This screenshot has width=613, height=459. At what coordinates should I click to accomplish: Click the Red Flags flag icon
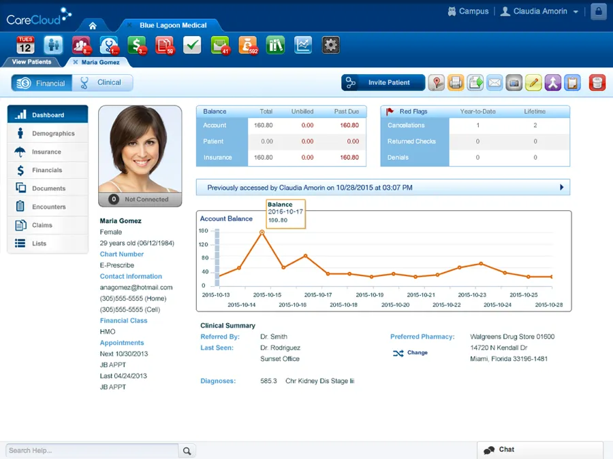point(390,112)
